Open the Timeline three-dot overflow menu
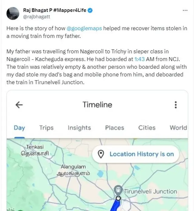 pos(176,105)
